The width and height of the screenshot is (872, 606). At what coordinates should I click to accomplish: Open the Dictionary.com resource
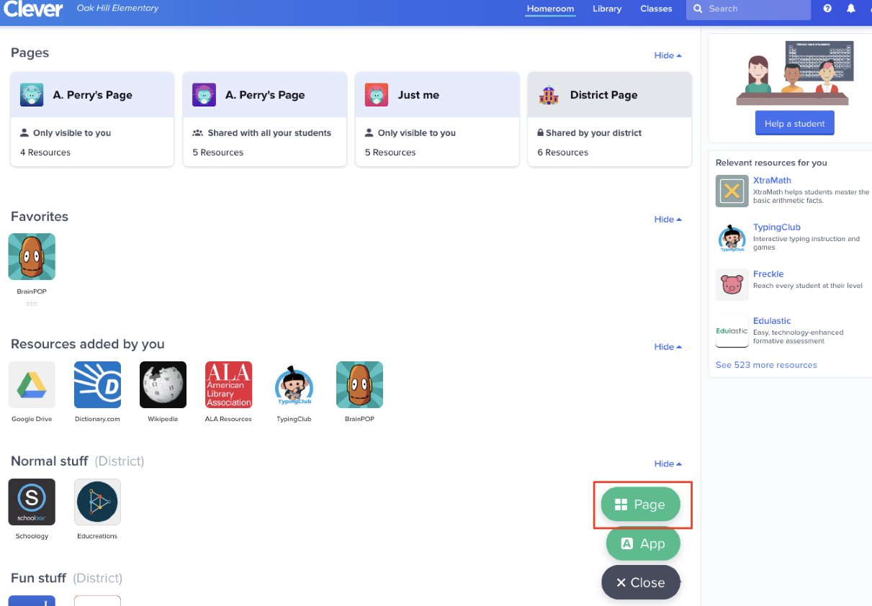[96, 384]
